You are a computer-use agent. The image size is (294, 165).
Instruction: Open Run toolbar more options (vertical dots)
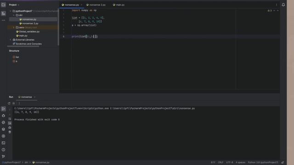(19, 103)
